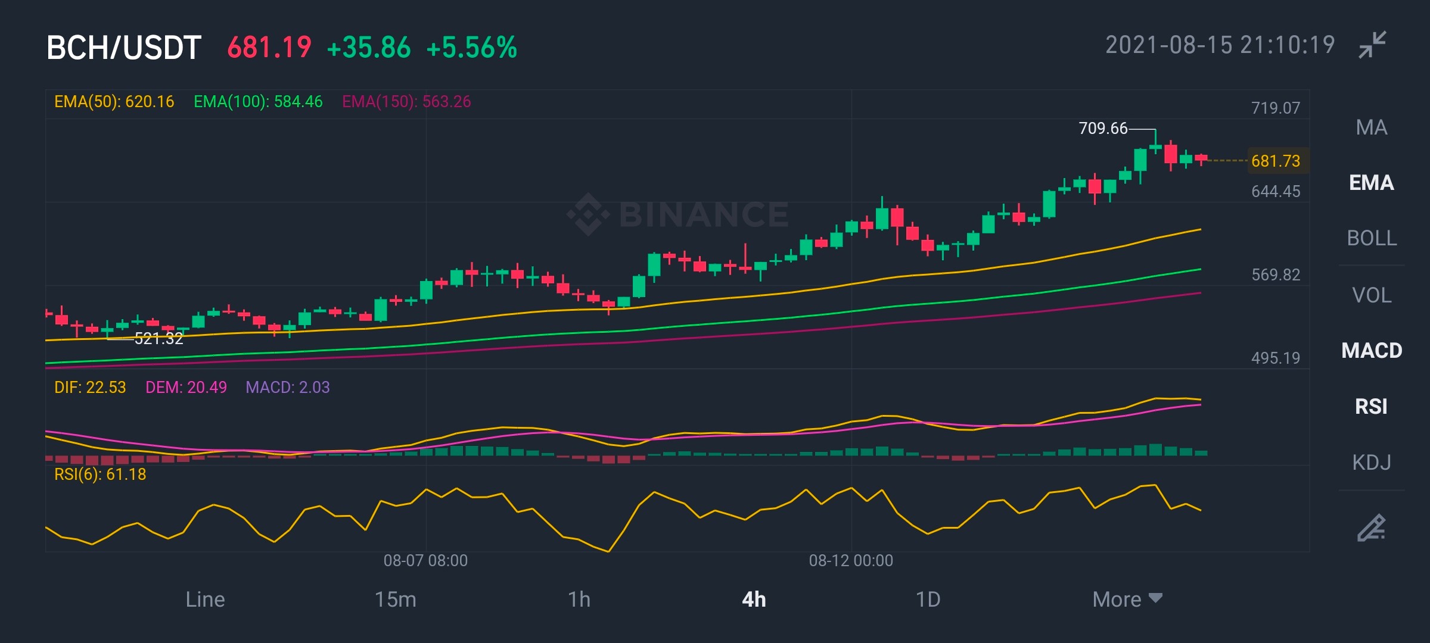Viewport: 1430px width, 643px height.
Task: Click the BCH/USDT pair title
Action: tap(124, 48)
